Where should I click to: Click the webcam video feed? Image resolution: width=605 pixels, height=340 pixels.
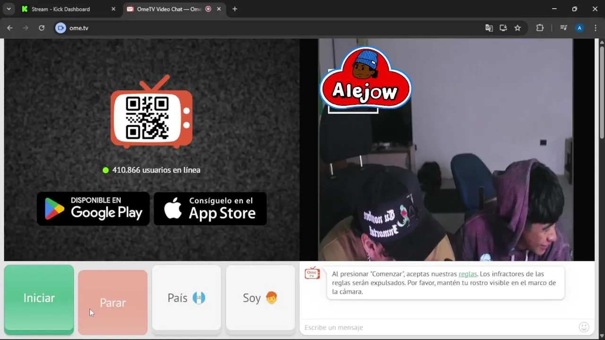click(446, 150)
